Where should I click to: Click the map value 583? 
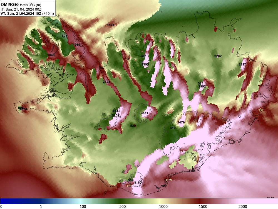pos(200,83)
